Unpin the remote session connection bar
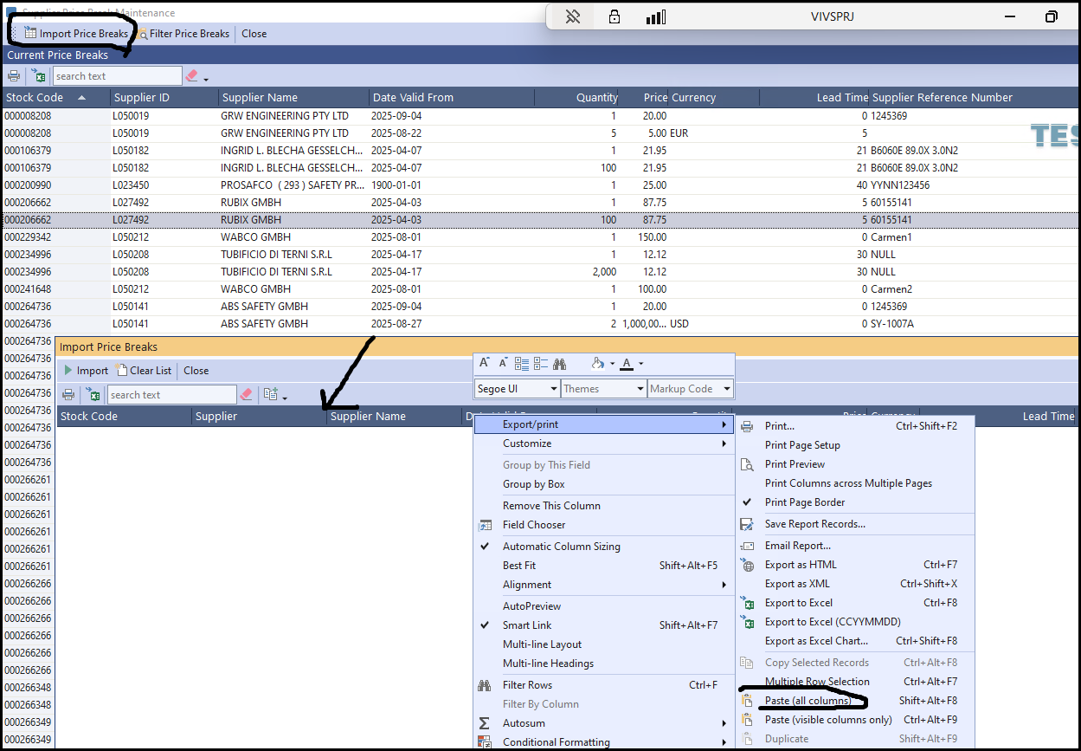Viewport: 1081px width, 751px height. pos(572,16)
